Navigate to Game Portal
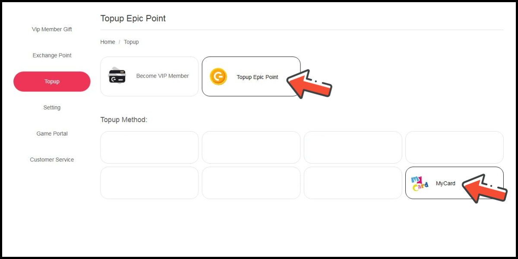 pyautogui.click(x=52, y=133)
